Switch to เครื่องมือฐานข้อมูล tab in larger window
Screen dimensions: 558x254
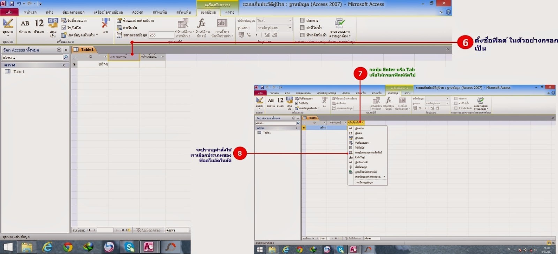click(108, 12)
